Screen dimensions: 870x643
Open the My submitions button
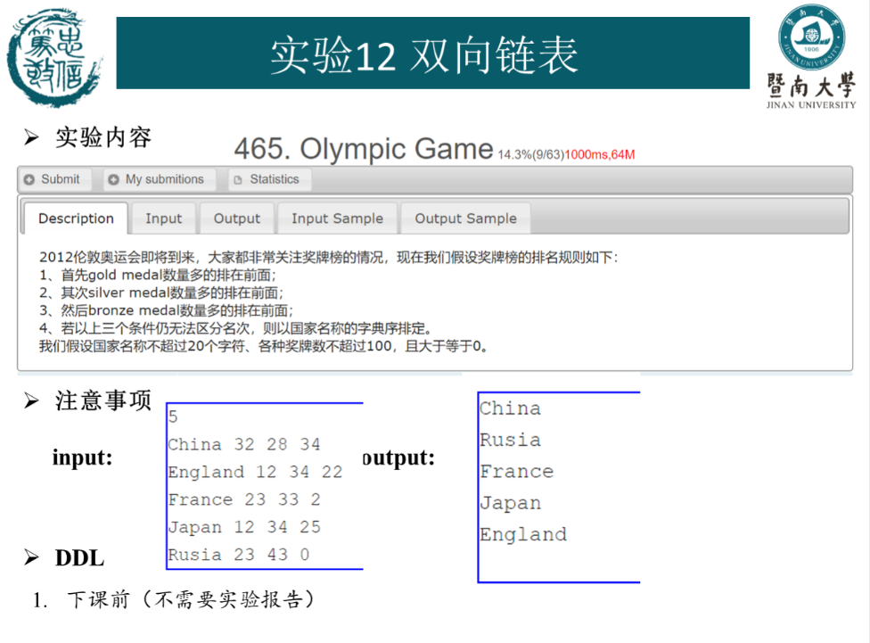point(156,179)
